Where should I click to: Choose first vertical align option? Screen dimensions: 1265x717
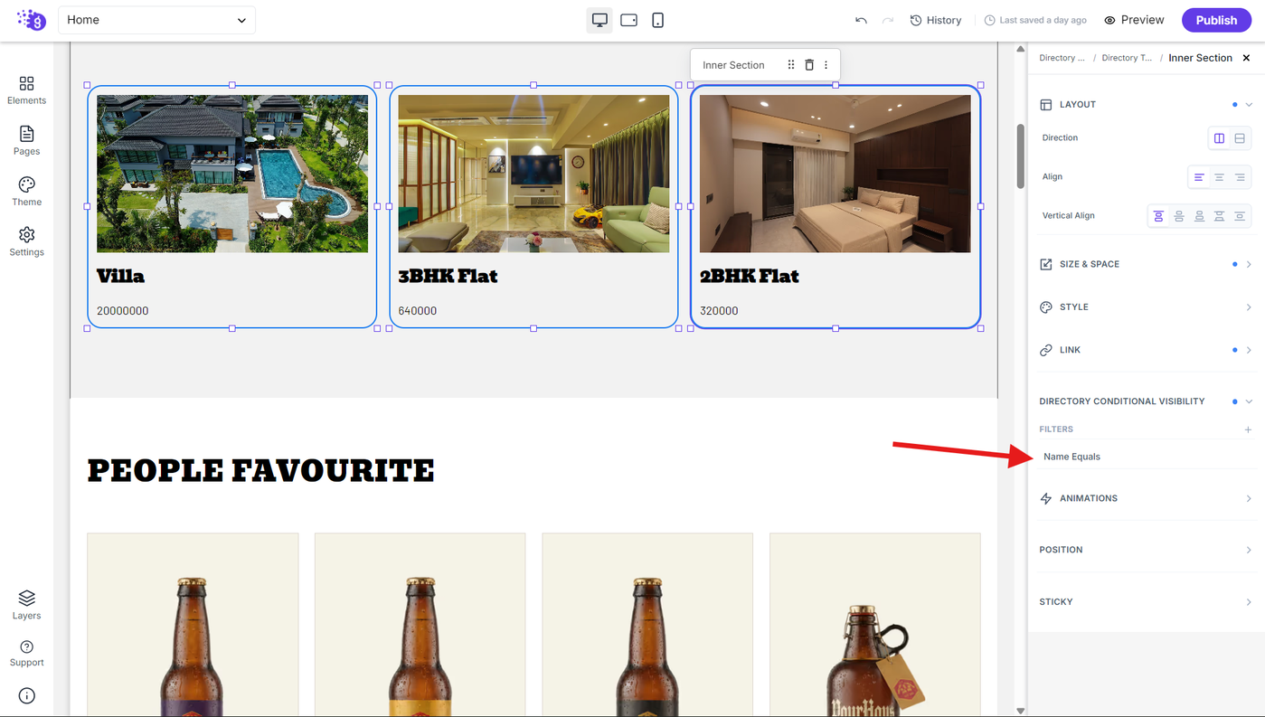1158,216
